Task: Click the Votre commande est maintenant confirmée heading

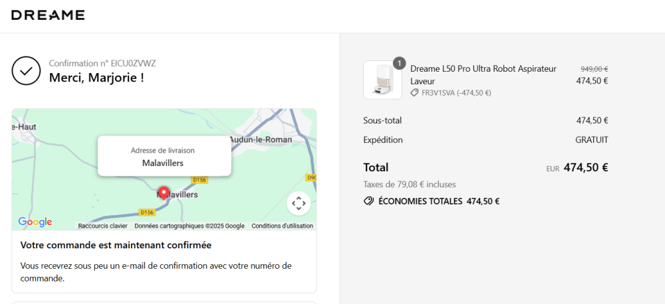Action: coord(116,245)
